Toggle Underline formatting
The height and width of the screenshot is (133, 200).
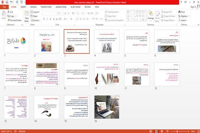(50, 19)
